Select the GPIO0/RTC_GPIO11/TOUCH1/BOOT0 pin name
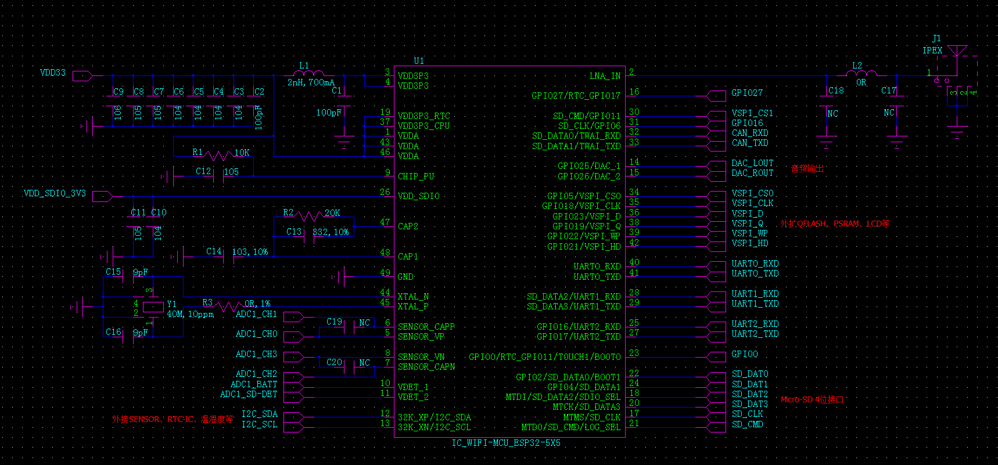This screenshot has height=465, width=998. [x=545, y=357]
